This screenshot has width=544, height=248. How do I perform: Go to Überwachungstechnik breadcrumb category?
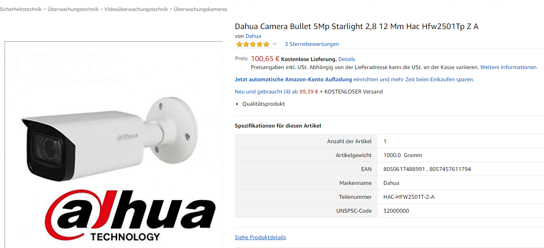tap(73, 9)
